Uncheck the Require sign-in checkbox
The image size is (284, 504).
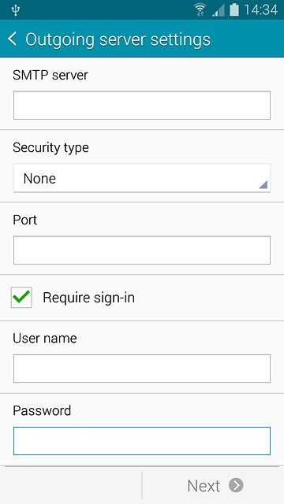[21, 298]
